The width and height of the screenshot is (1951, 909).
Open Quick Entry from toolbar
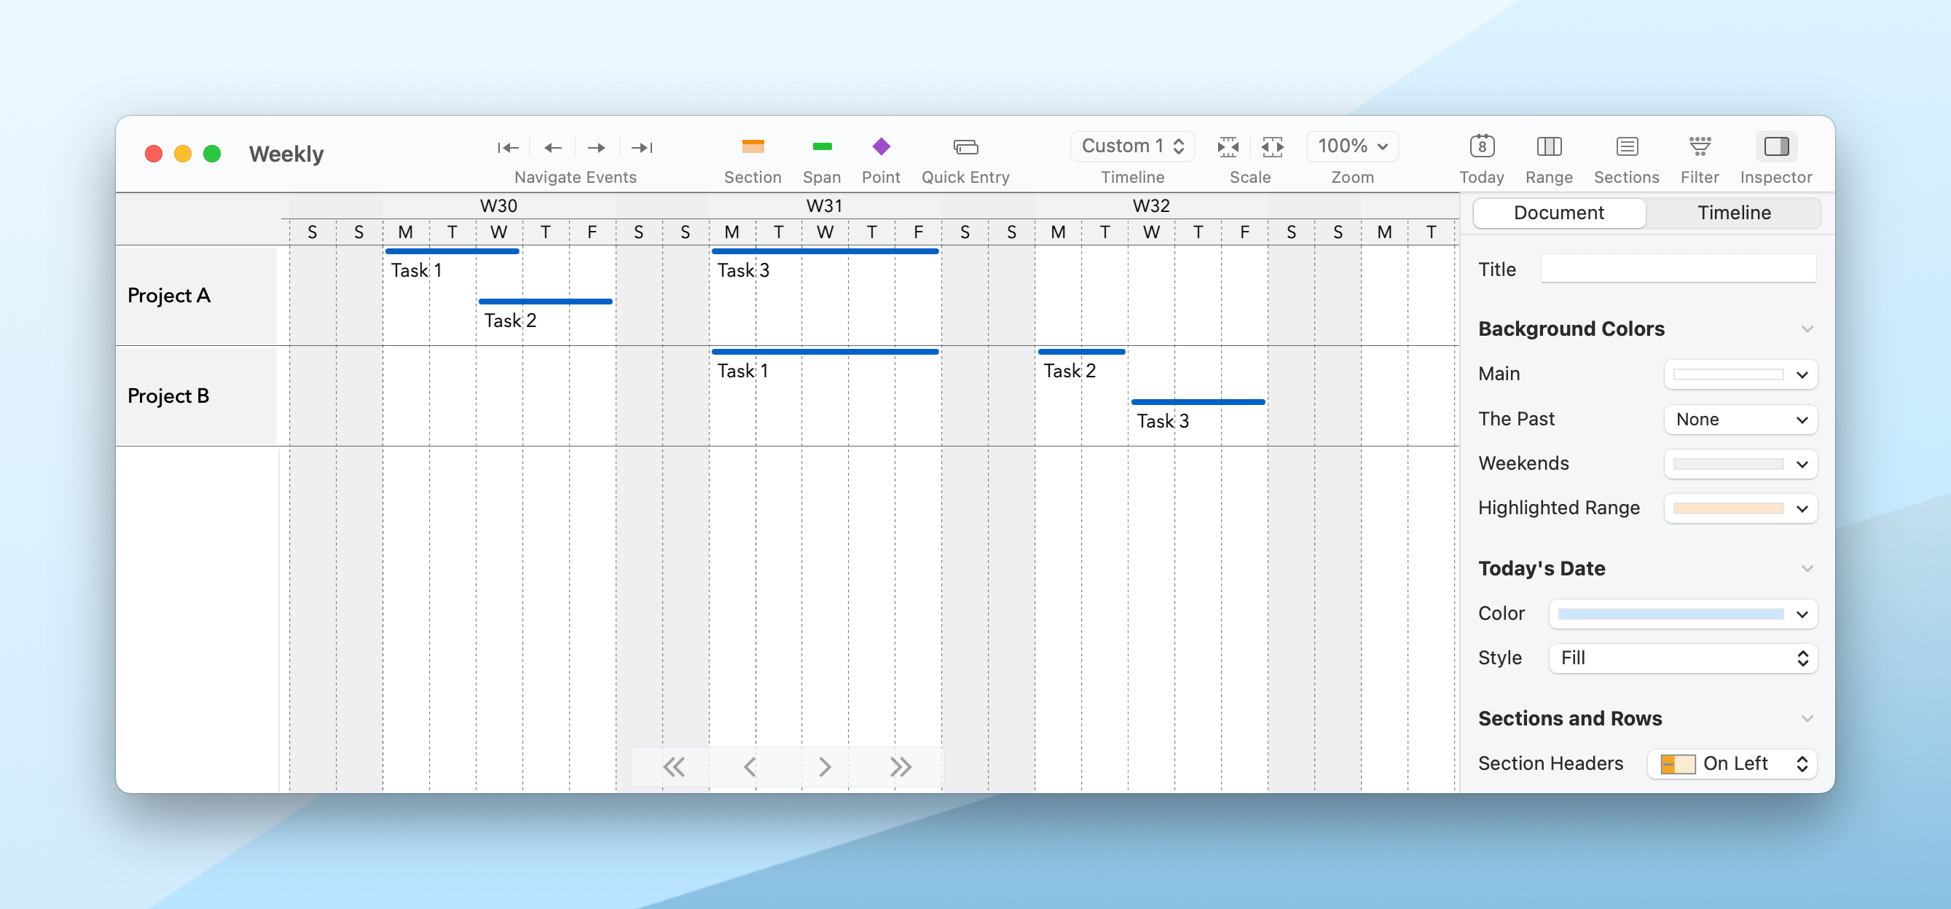(x=965, y=146)
